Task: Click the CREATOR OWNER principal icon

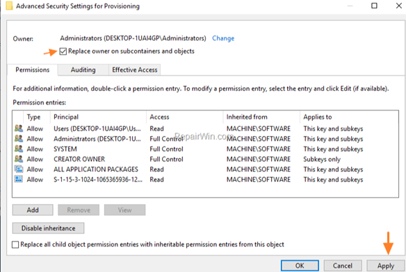Action: click(19, 159)
